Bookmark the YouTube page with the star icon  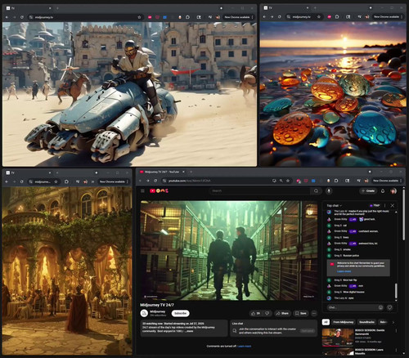(x=288, y=181)
